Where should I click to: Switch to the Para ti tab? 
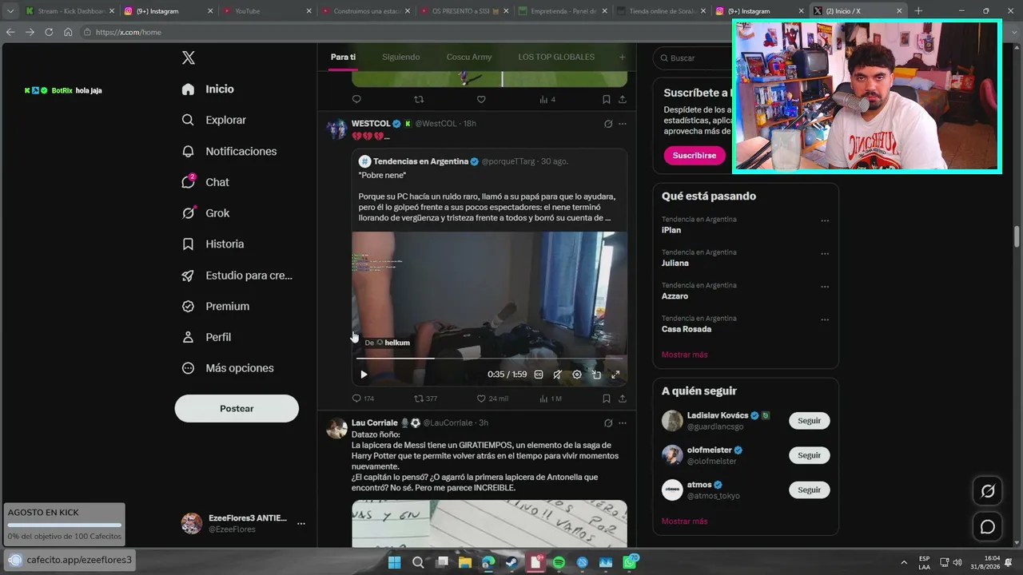(x=343, y=57)
